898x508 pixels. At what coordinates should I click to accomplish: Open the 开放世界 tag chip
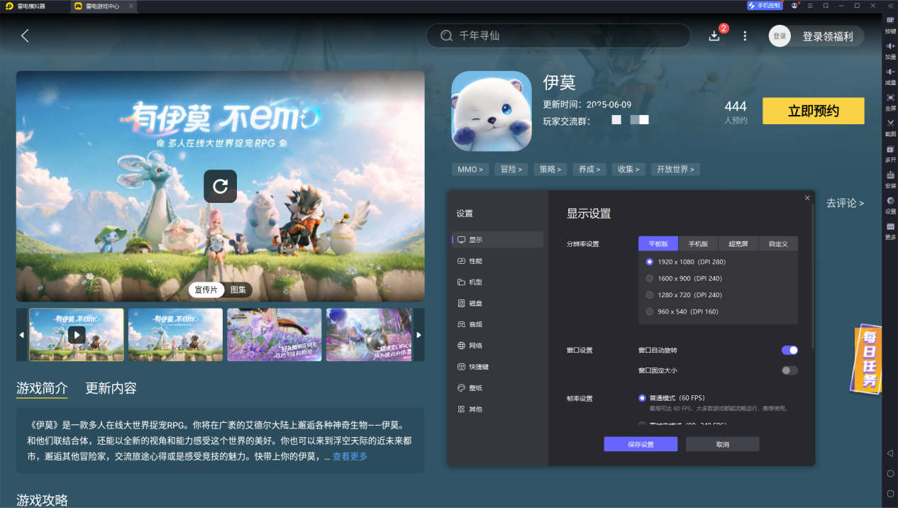click(676, 170)
